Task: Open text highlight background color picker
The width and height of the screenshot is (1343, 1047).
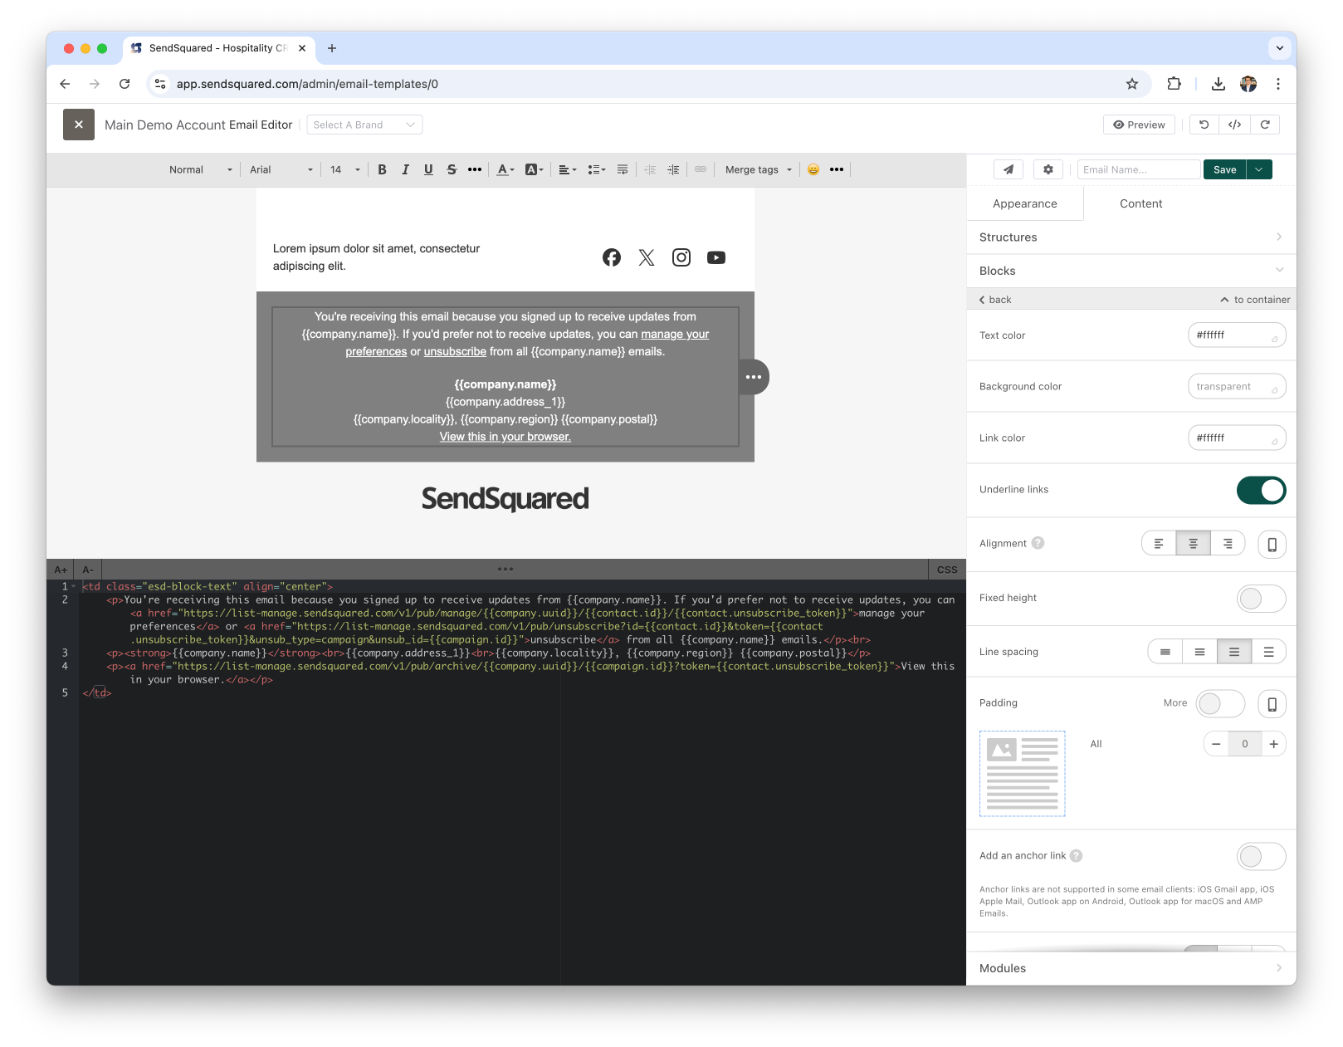Action: point(535,169)
